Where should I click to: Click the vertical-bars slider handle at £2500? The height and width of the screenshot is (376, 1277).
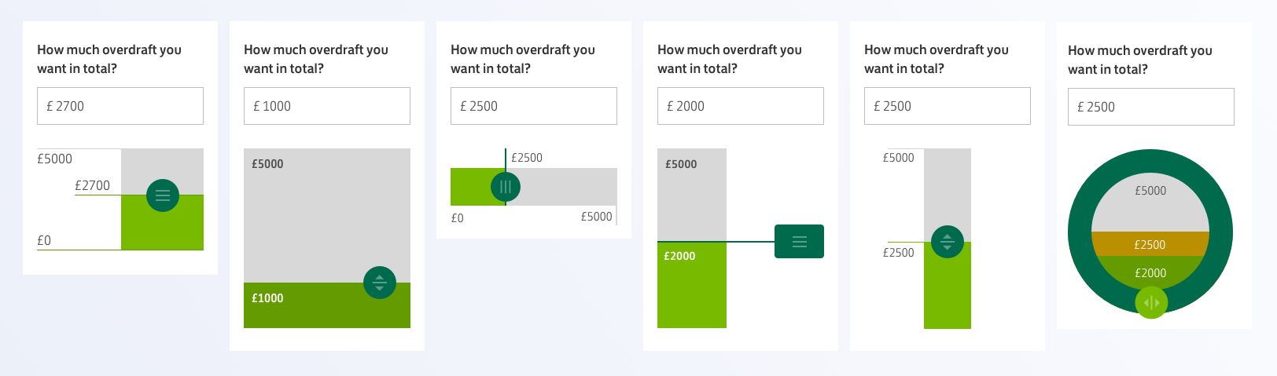pos(506,187)
